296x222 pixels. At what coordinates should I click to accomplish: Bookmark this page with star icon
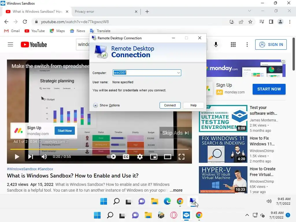[x=250, y=22]
